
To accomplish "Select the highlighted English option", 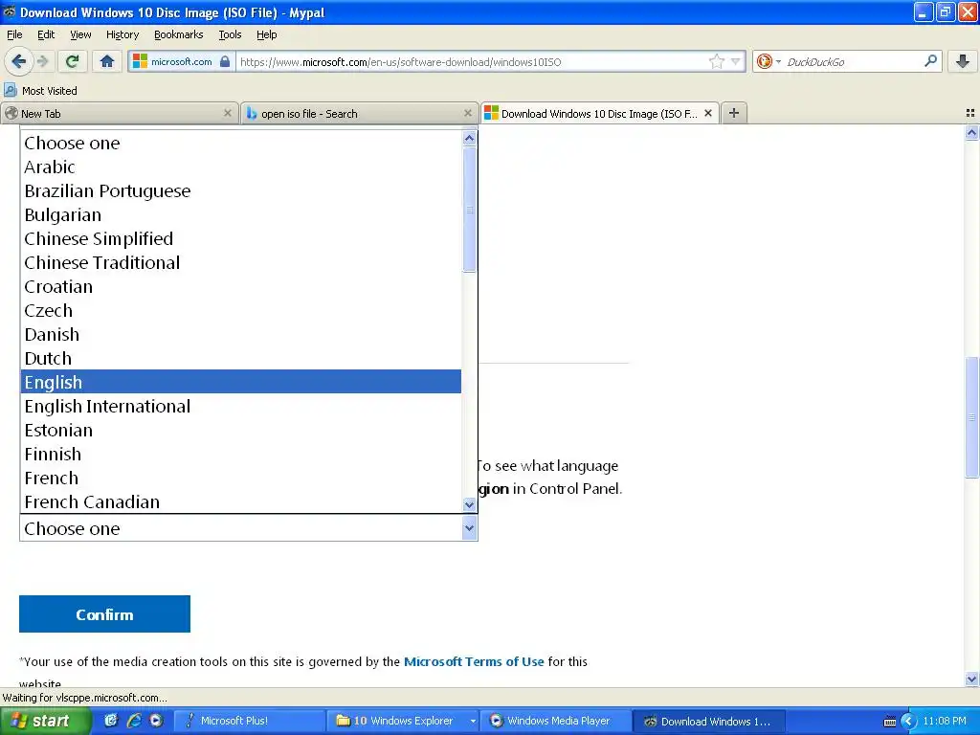I will (x=241, y=382).
